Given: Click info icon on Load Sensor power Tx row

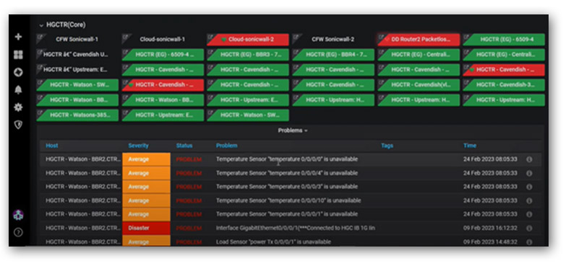Looking at the screenshot, I should 529,242.
